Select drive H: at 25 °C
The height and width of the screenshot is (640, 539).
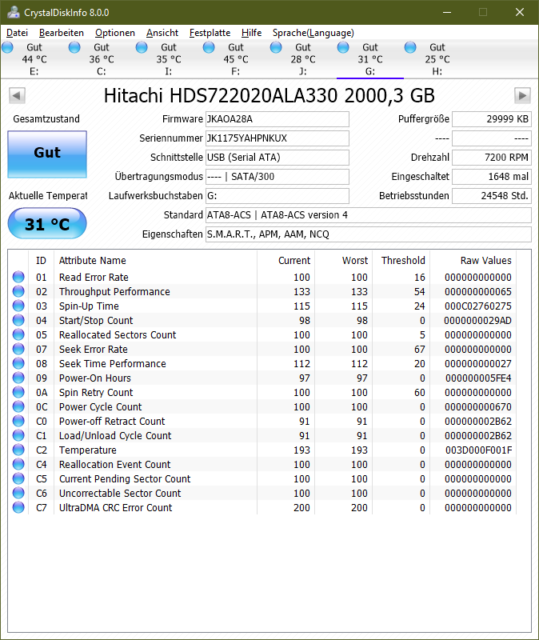click(x=437, y=59)
